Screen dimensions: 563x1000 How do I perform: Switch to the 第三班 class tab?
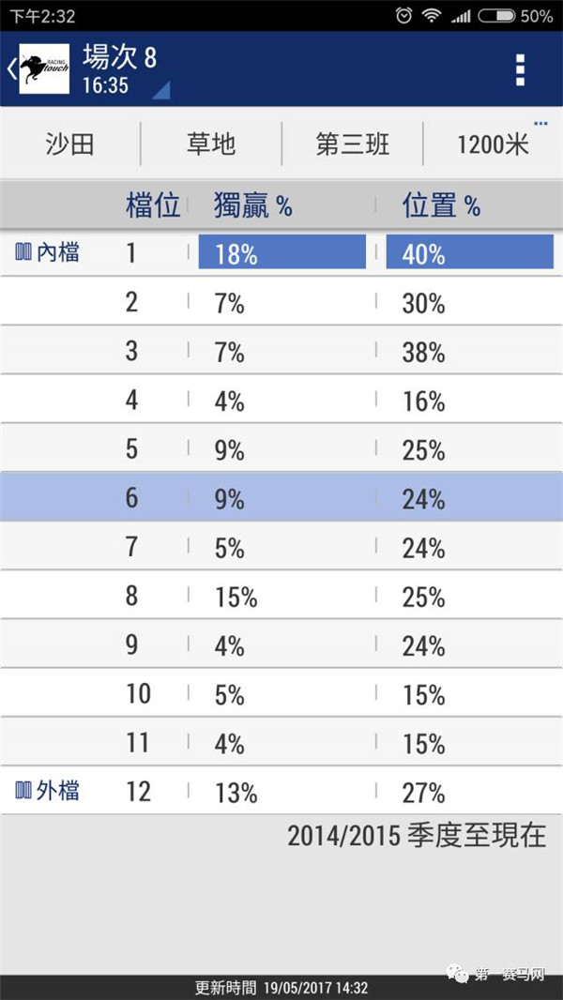point(352,144)
